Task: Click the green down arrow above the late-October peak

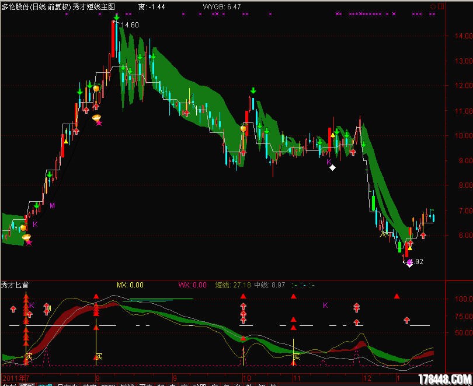Action: [x=253, y=90]
